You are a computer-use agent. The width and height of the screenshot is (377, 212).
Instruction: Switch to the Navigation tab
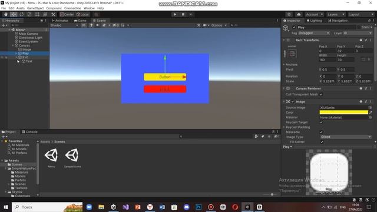pyautogui.click(x=338, y=21)
